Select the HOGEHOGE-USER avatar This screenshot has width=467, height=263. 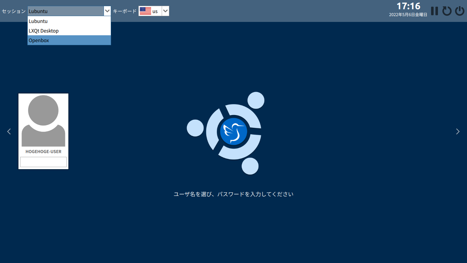coord(43,121)
